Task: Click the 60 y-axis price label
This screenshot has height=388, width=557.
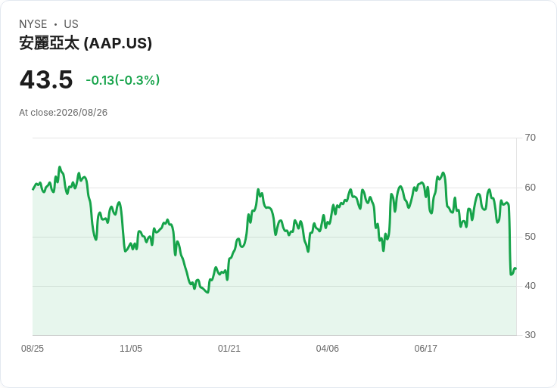Action: [x=531, y=188]
